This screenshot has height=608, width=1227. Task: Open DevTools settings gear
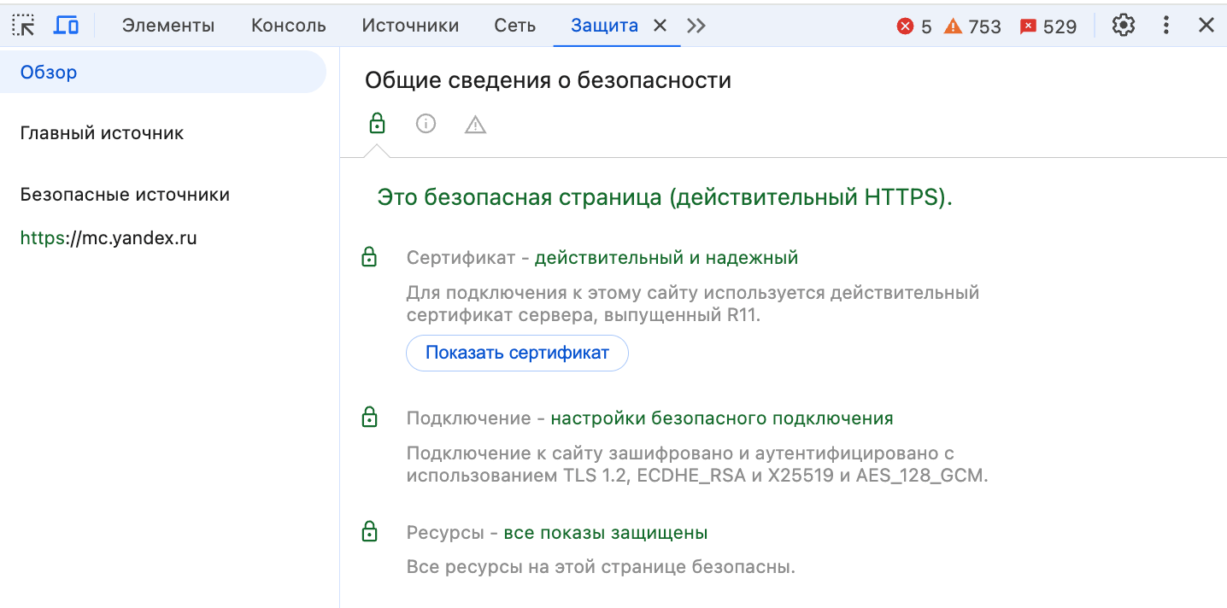[x=1123, y=26]
